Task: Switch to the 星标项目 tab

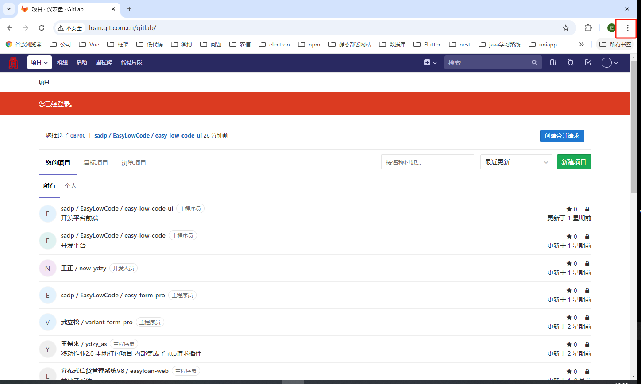Action: tap(96, 163)
